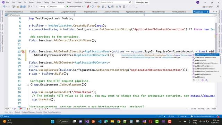
Task: Click the breakpoint glyph on line 13
Action: (x=23, y=52)
